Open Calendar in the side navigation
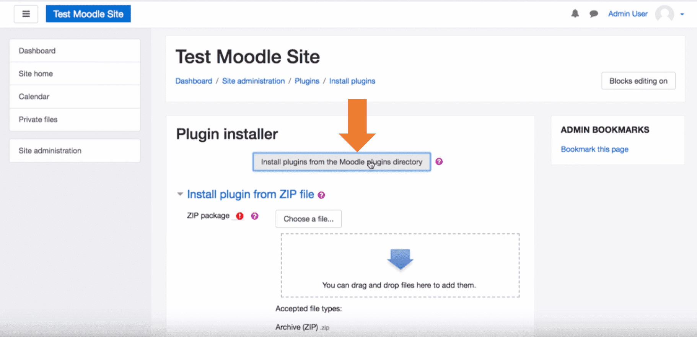The height and width of the screenshot is (337, 697). (75, 96)
